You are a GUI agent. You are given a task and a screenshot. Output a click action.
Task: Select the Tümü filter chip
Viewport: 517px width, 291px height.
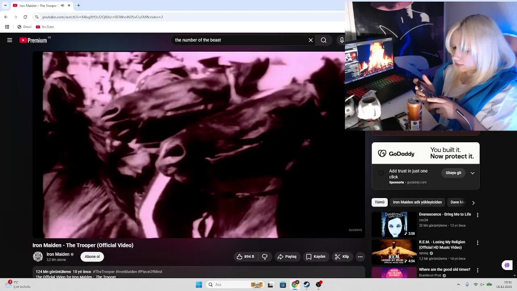[380, 202]
